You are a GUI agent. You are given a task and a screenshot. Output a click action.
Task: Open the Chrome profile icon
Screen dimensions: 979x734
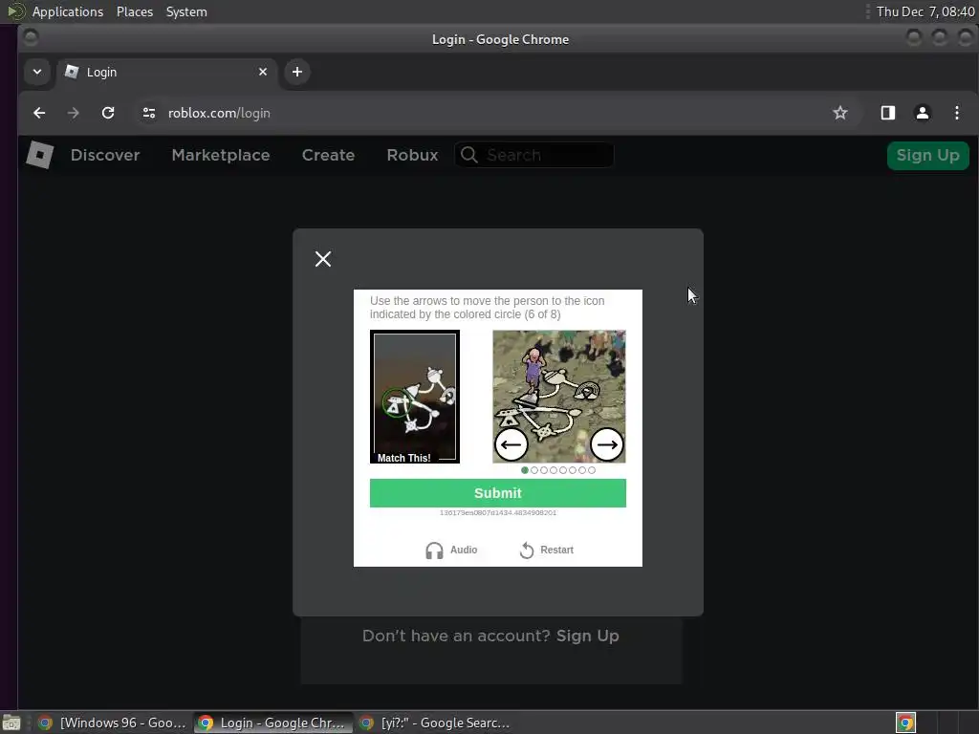(x=923, y=113)
